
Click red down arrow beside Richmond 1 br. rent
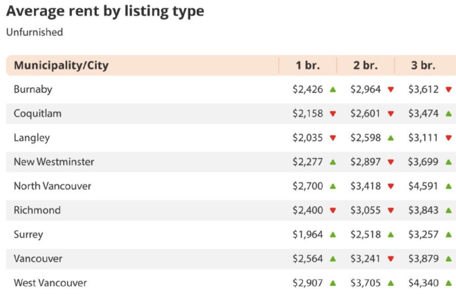[332, 210]
